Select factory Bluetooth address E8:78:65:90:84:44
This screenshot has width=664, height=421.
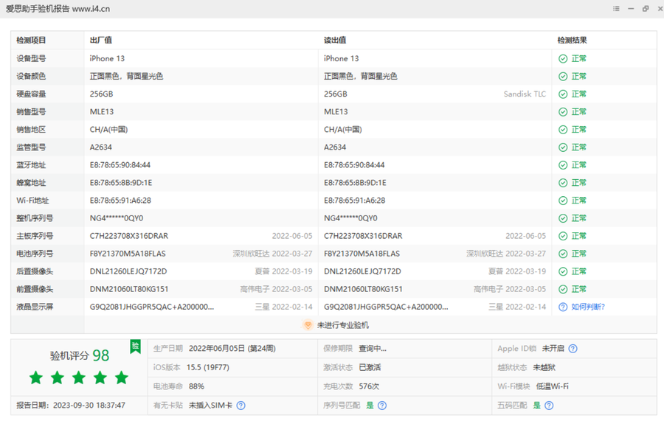coord(120,165)
